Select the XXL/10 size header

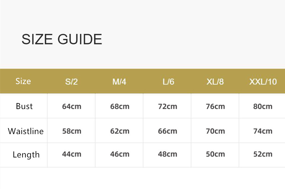pos(263,82)
